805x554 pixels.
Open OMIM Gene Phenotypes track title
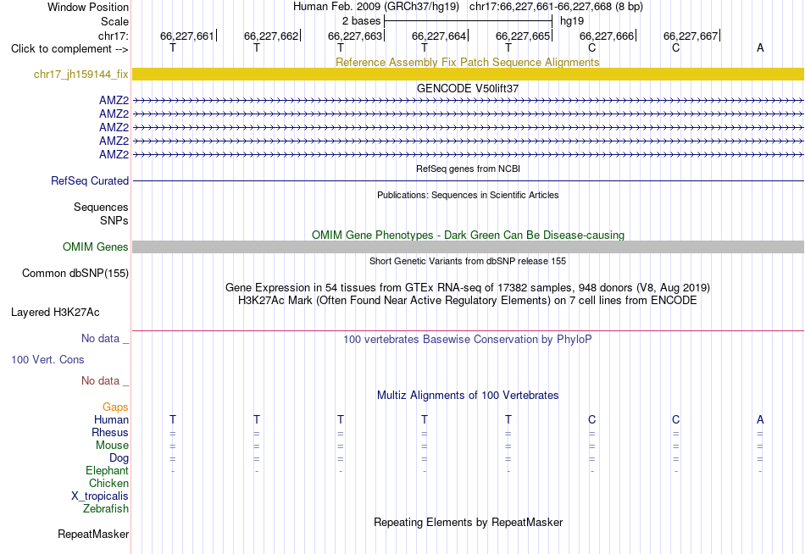468,235
